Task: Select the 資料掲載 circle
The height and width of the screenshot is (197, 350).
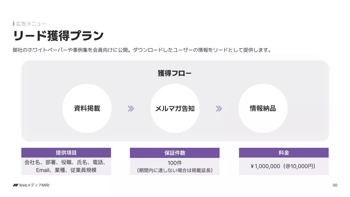Action: pyautogui.click(x=87, y=108)
